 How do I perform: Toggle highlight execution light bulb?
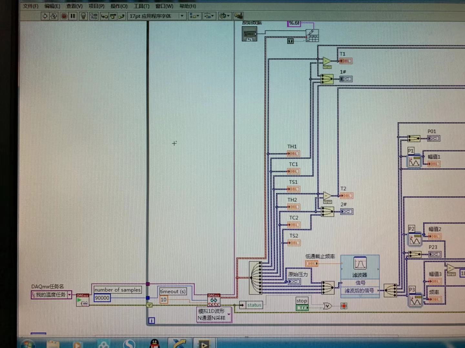pyautogui.click(x=83, y=16)
